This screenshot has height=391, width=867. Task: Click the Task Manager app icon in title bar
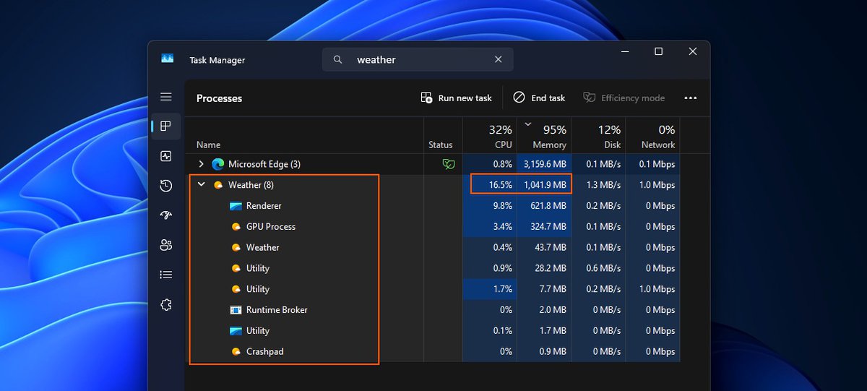(x=168, y=59)
